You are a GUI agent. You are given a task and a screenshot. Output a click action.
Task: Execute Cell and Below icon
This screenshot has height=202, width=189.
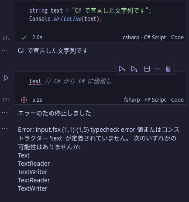[134, 69]
